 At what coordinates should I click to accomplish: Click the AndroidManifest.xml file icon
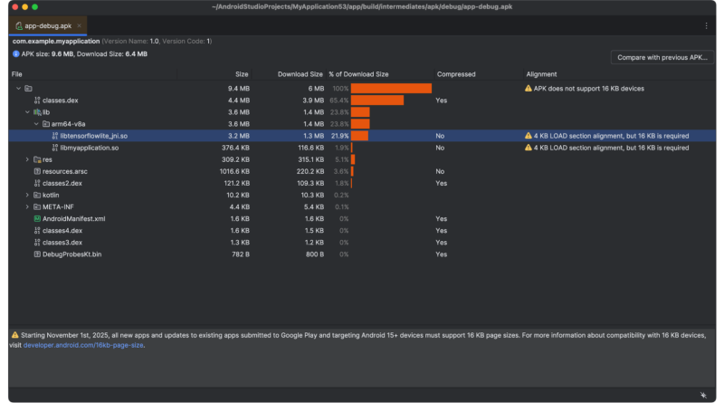tap(37, 218)
